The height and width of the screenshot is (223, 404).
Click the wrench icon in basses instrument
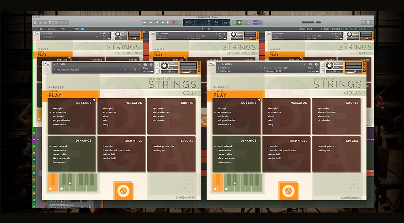pos(268,33)
